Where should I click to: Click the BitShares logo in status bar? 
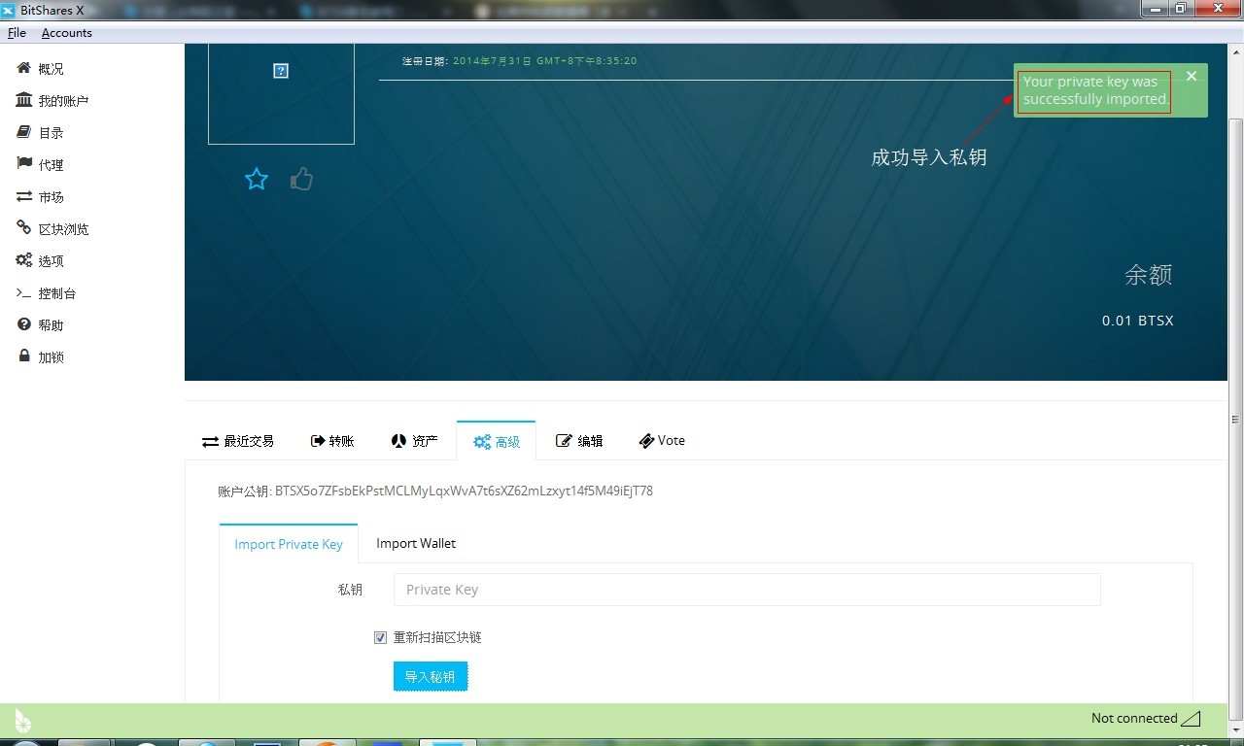pos(23,720)
